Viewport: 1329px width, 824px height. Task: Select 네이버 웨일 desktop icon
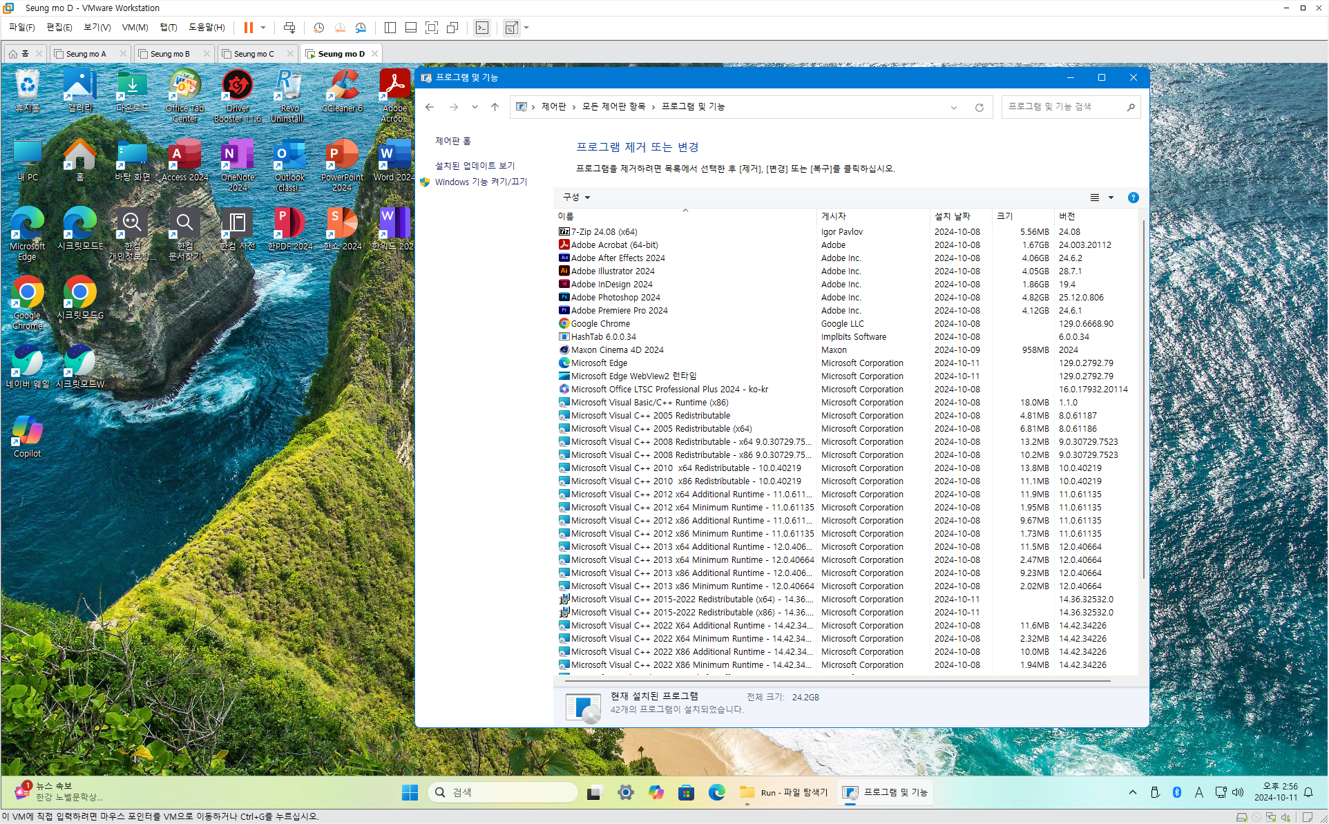(28, 367)
